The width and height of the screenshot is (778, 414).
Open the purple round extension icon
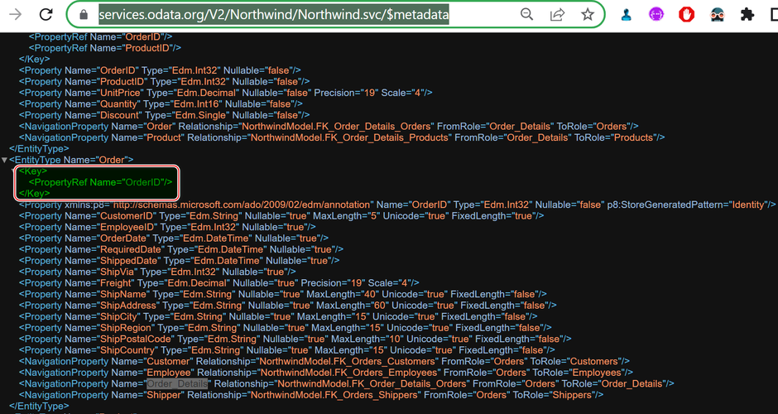pos(656,14)
